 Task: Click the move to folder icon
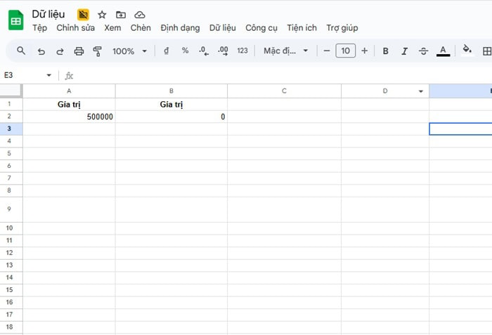[x=121, y=14]
